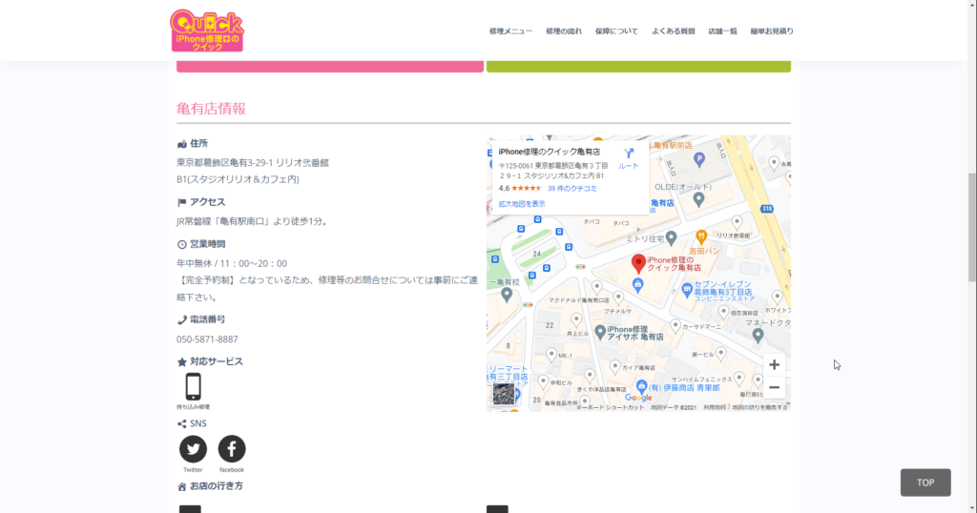Zoom in on the map
The image size is (977, 513).
[774, 365]
